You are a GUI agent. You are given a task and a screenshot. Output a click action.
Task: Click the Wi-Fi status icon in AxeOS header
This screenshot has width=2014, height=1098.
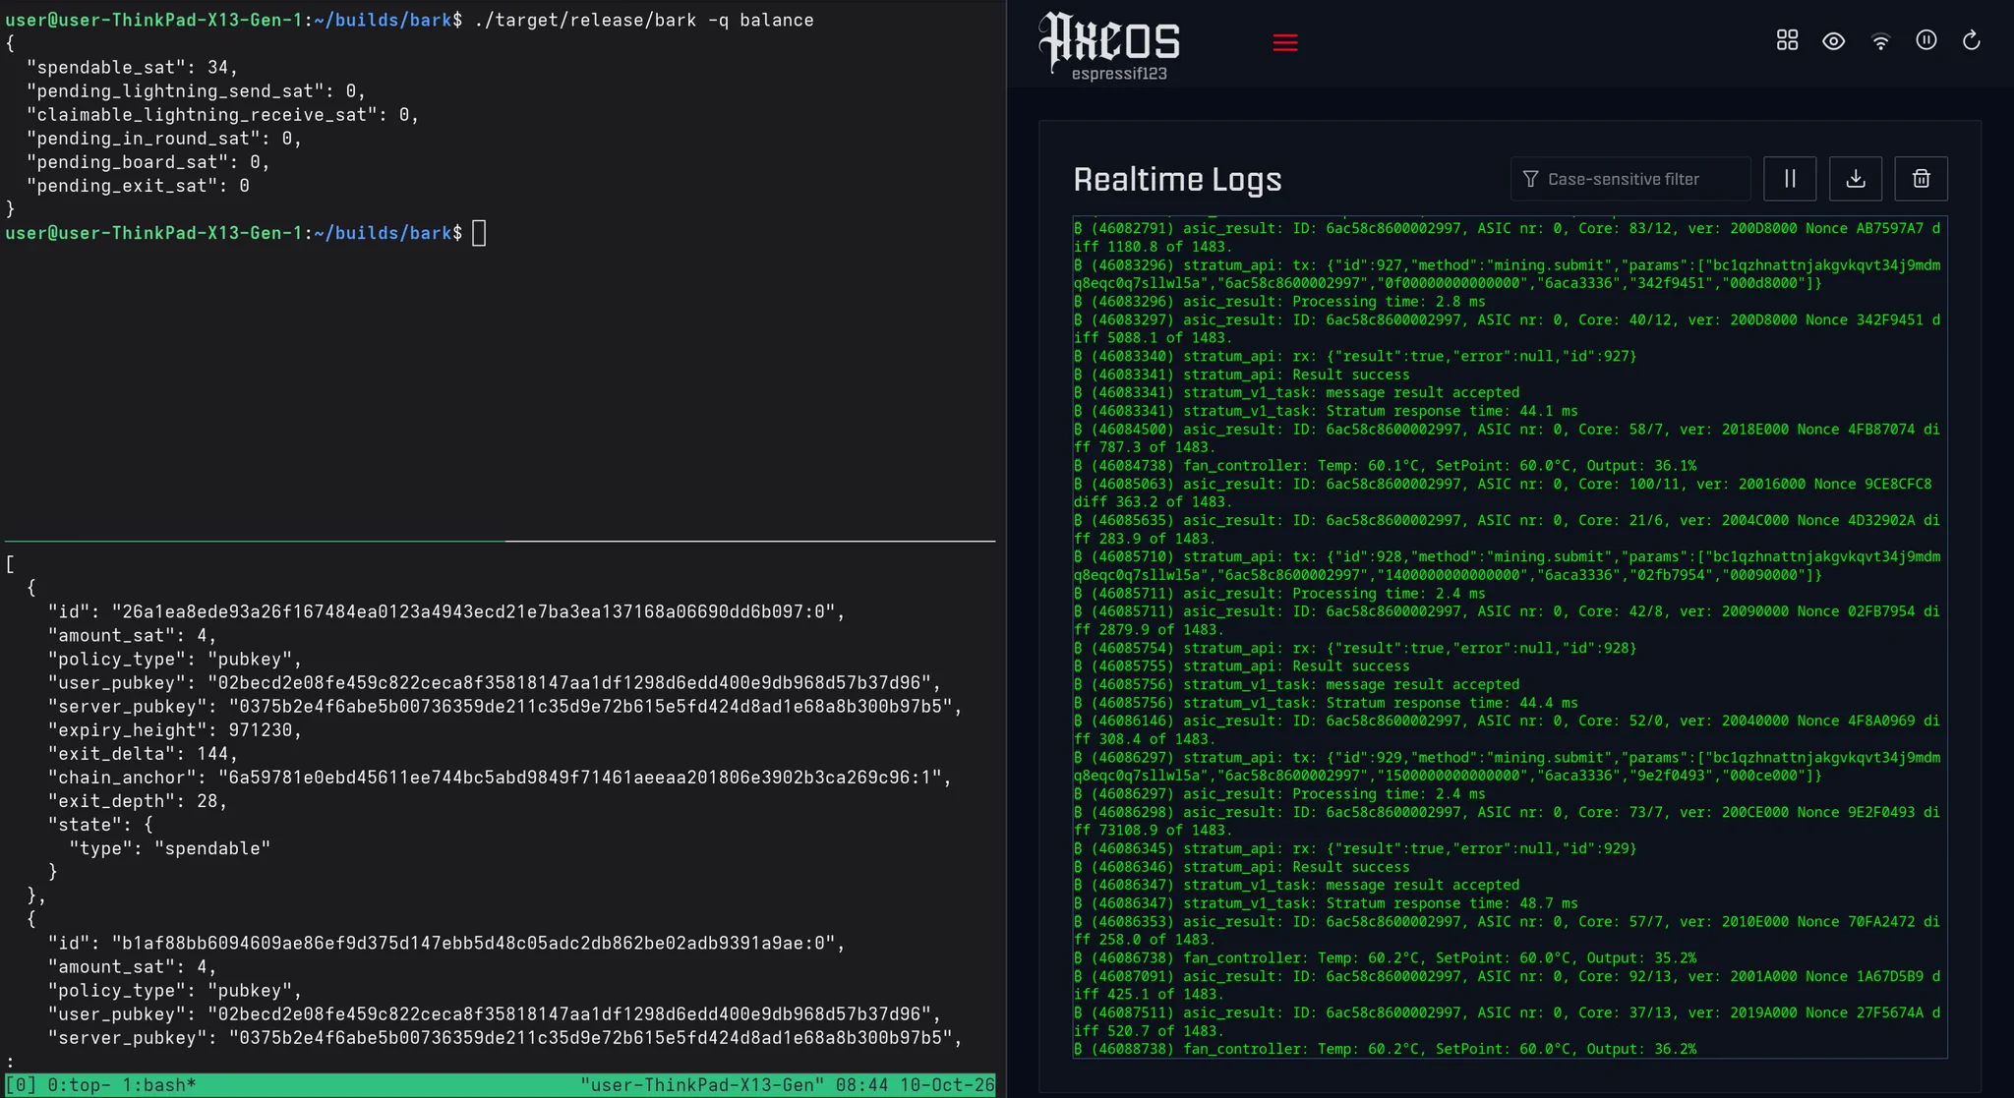coord(1880,41)
